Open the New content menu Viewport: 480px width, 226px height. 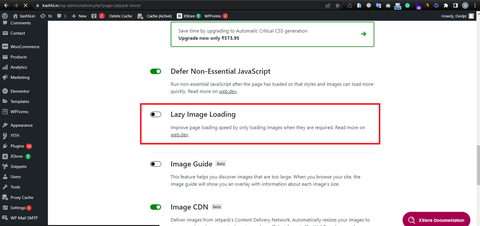point(79,16)
